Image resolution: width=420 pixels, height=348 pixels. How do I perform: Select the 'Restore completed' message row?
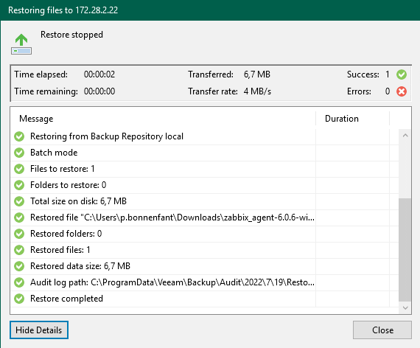click(x=205, y=299)
